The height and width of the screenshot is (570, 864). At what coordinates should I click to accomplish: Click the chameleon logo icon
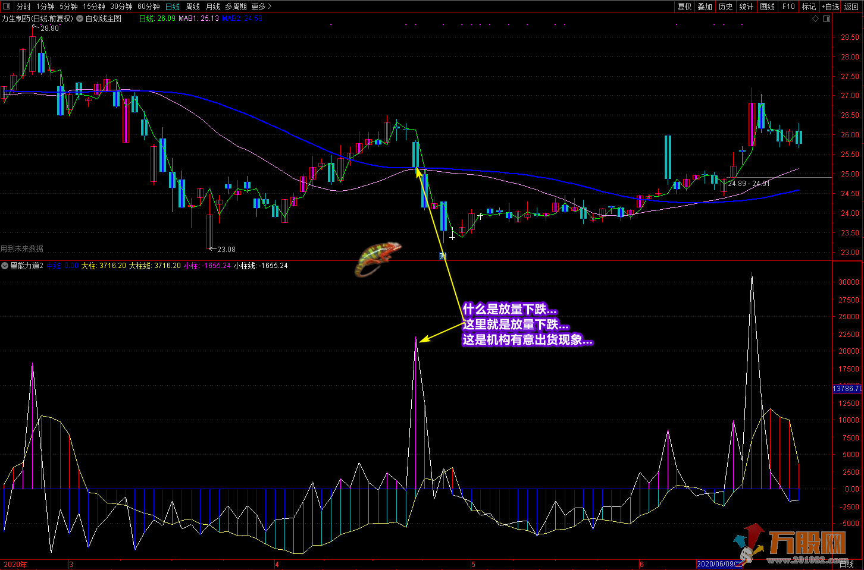click(x=378, y=259)
